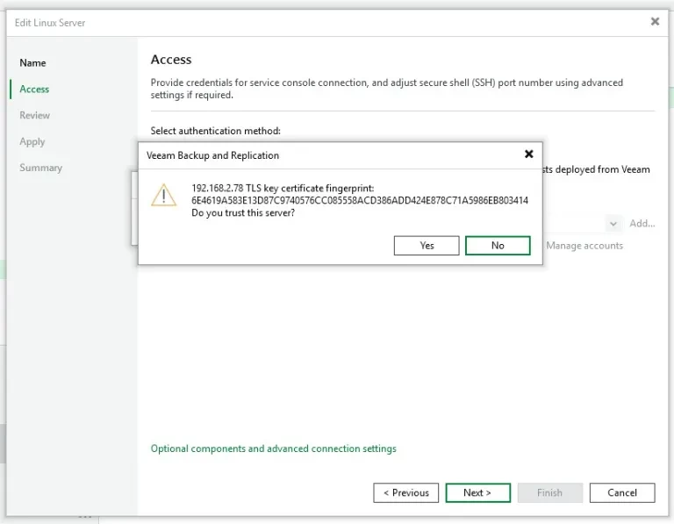Close the Edit Linux Server window
Viewport: 674px width, 524px height.
(655, 21)
